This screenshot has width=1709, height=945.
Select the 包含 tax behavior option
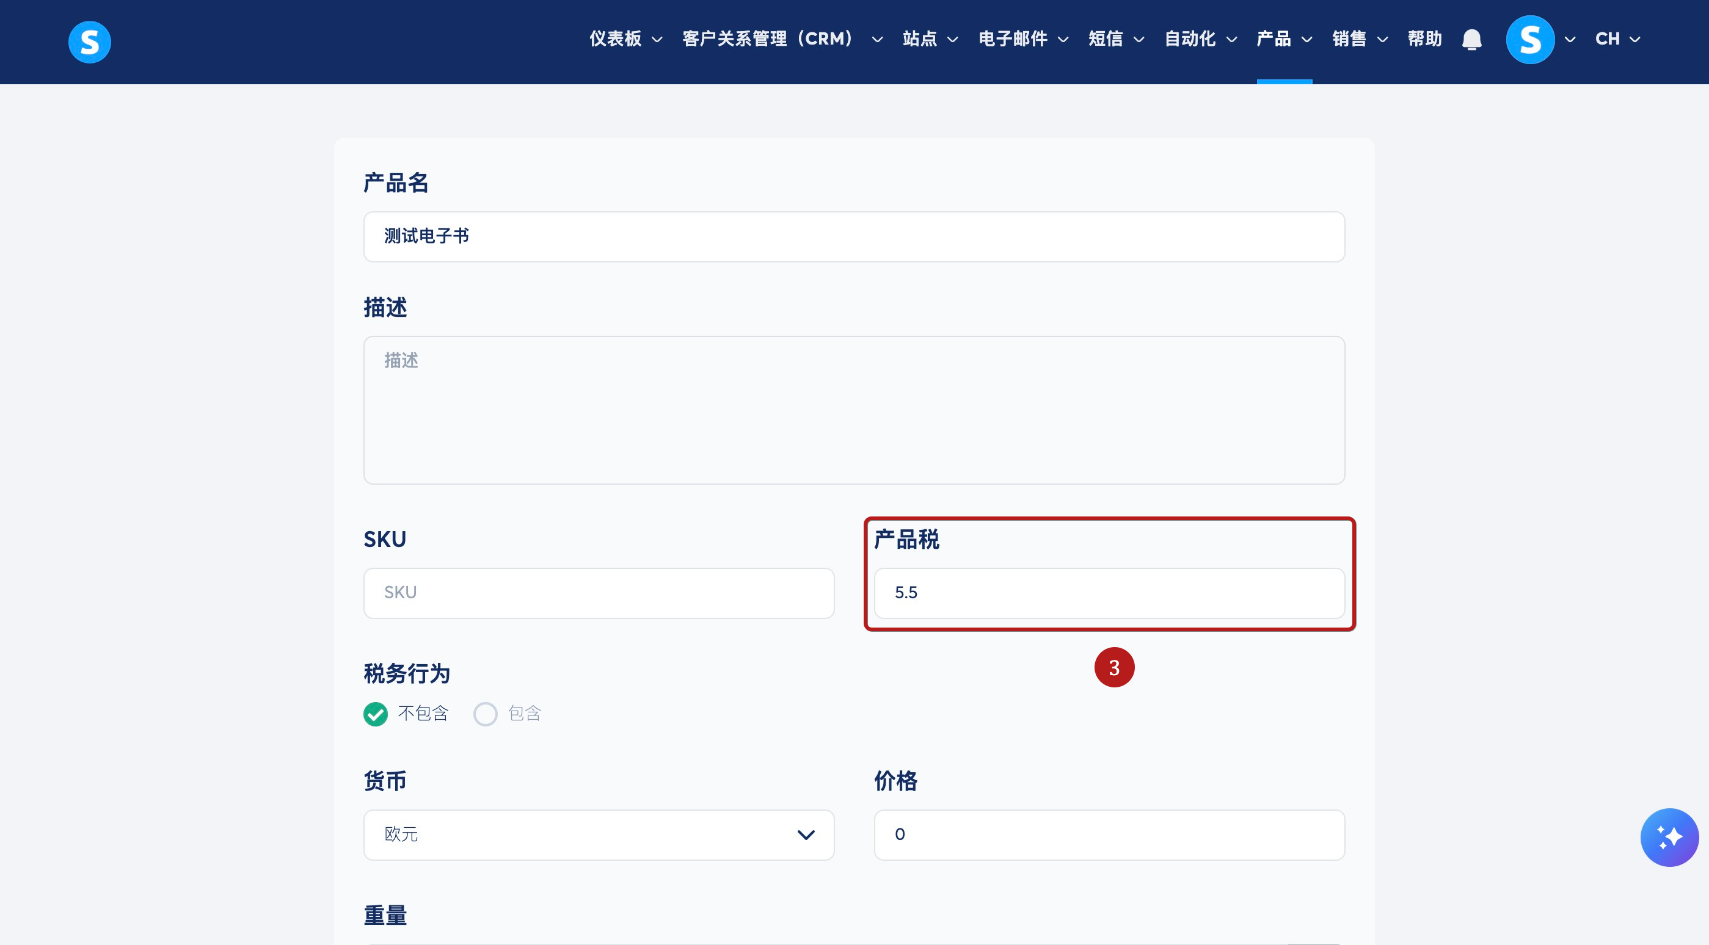485,714
